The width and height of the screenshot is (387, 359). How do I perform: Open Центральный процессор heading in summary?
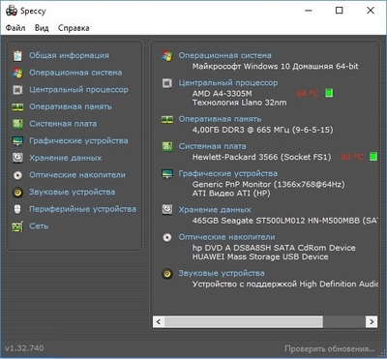[x=228, y=83]
